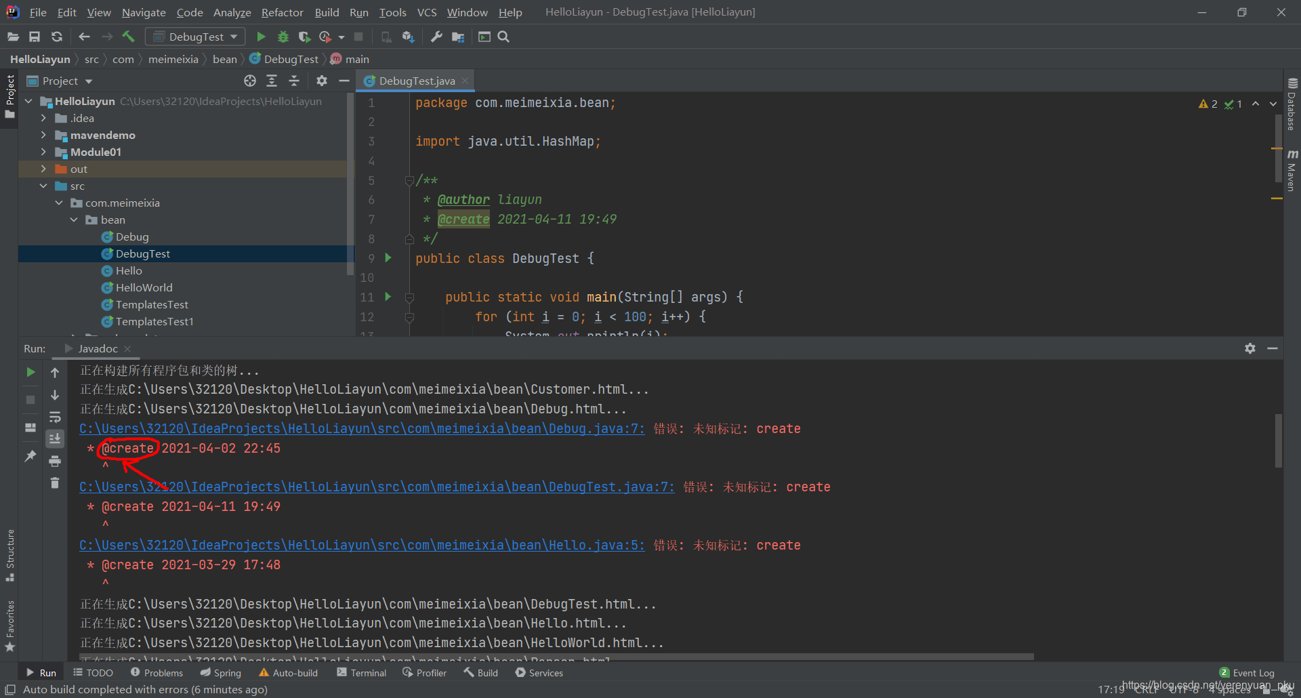
Task: Expand the .idea folder
Action: 43,118
